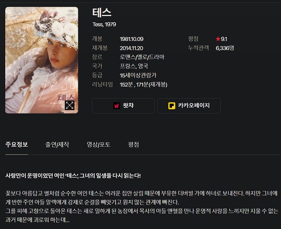This screenshot has width=281, height=229.
Task: Click the country text 프랑스, 영국
Action: [134, 66]
